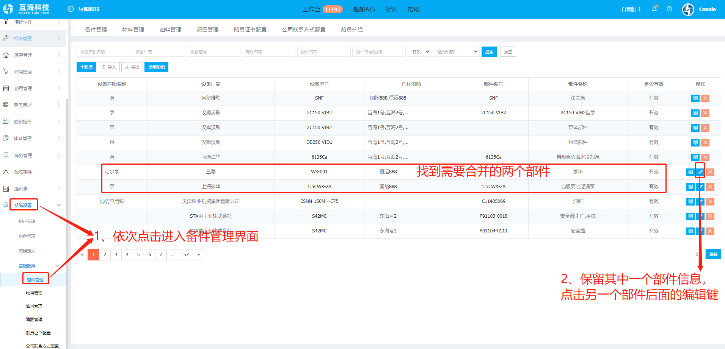Switch to the 船员证书配置 tab

pos(250,30)
